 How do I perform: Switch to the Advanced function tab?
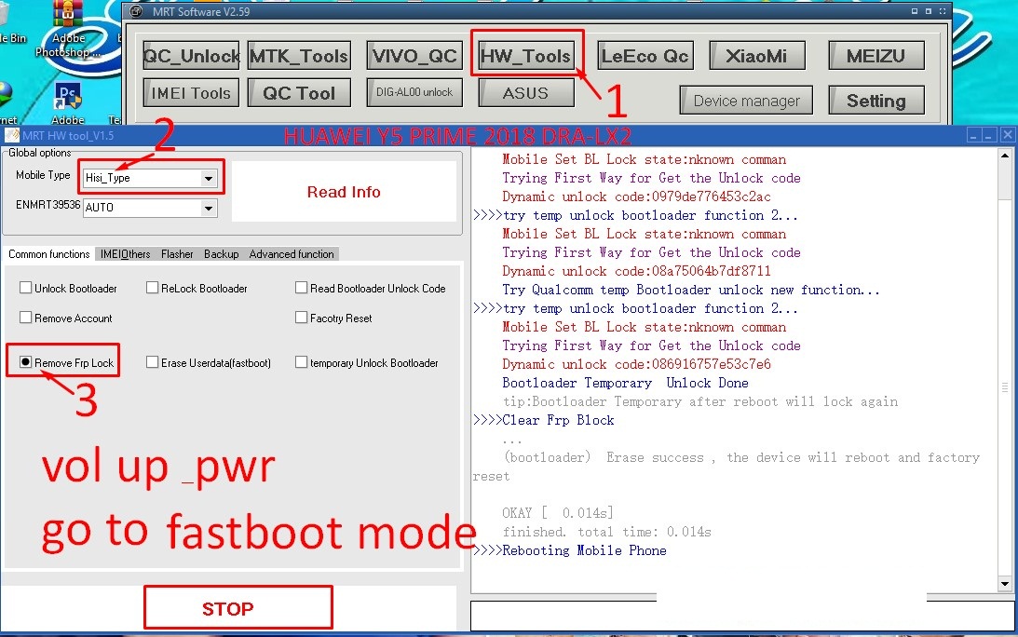click(x=292, y=254)
